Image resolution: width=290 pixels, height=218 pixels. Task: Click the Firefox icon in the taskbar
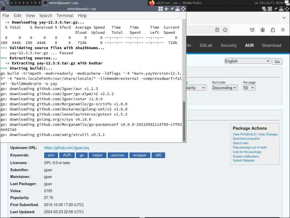[x=152, y=3]
